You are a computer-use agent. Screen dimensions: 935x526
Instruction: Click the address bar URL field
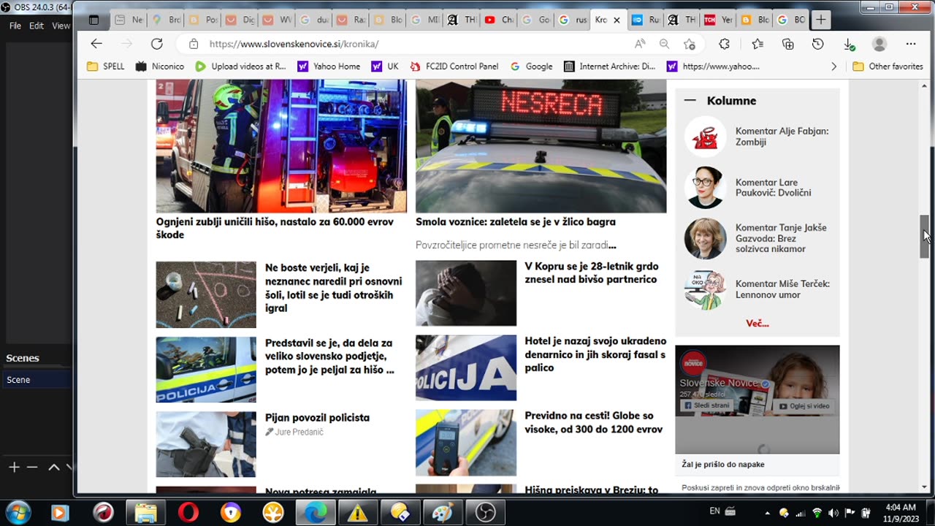[x=409, y=44]
